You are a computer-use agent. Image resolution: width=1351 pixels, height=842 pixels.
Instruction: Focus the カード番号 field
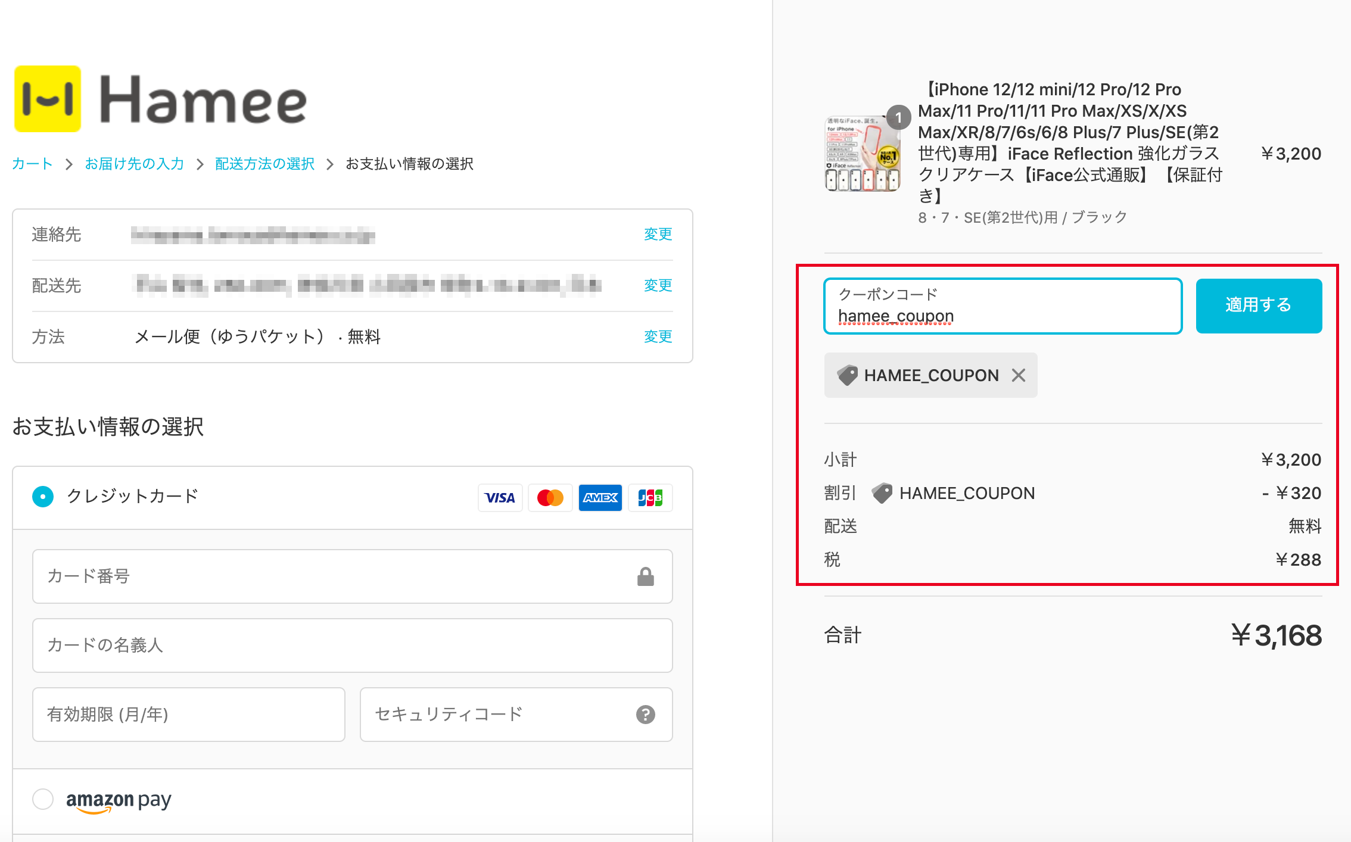[353, 576]
